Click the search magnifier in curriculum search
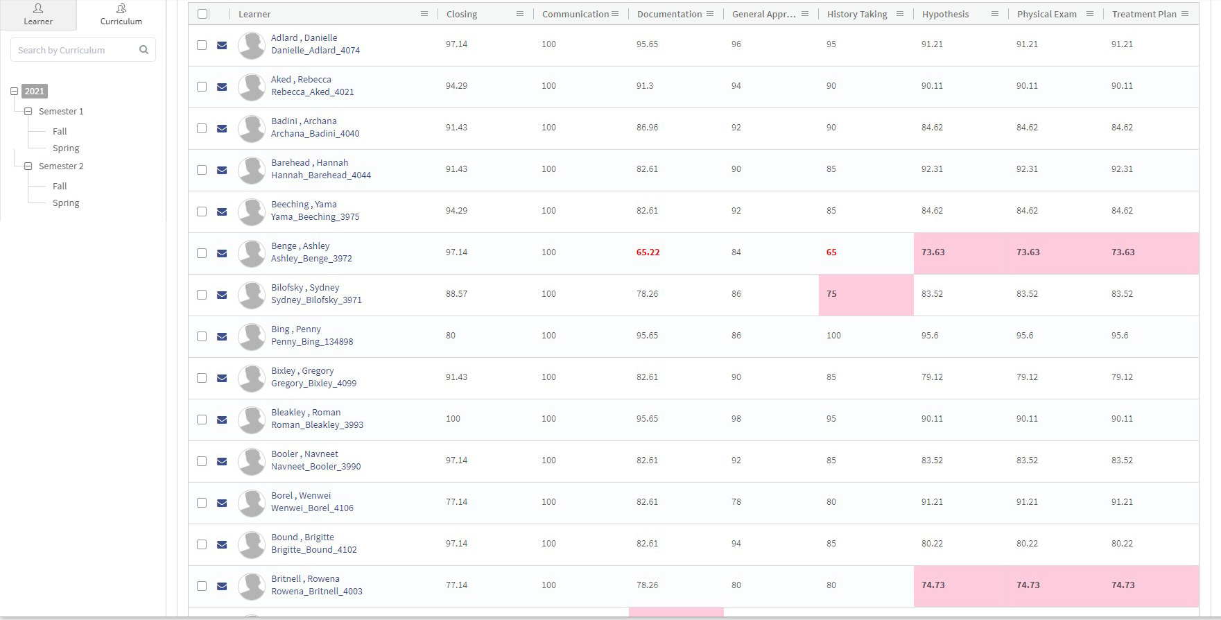Viewport: 1221px width, 620px height. [x=144, y=50]
